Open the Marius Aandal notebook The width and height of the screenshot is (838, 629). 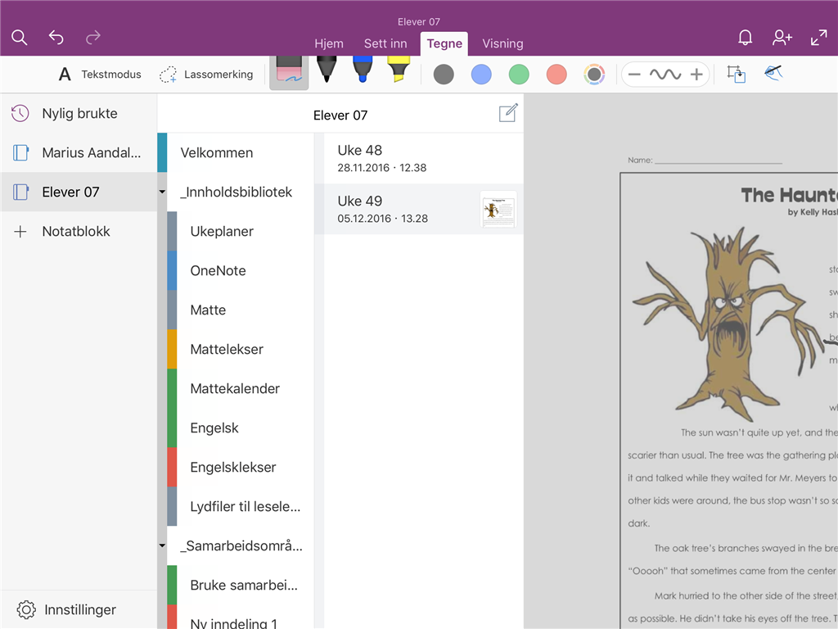(x=79, y=153)
